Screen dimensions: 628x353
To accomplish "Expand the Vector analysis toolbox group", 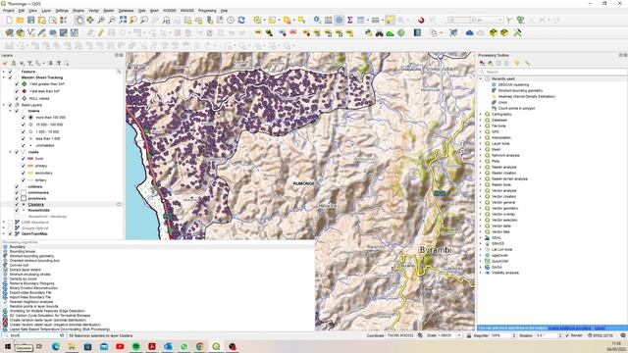I will 481,190.
